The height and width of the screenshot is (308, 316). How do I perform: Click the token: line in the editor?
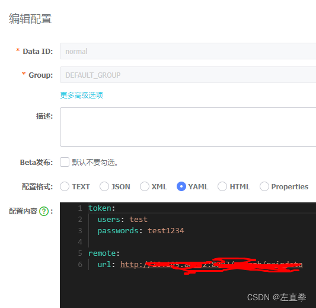click(102, 208)
